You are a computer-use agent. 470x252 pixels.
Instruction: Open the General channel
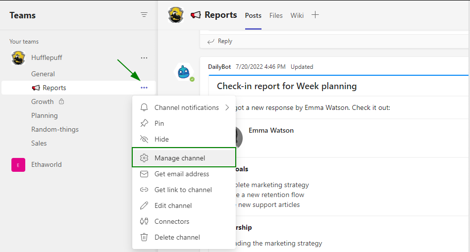(x=43, y=74)
